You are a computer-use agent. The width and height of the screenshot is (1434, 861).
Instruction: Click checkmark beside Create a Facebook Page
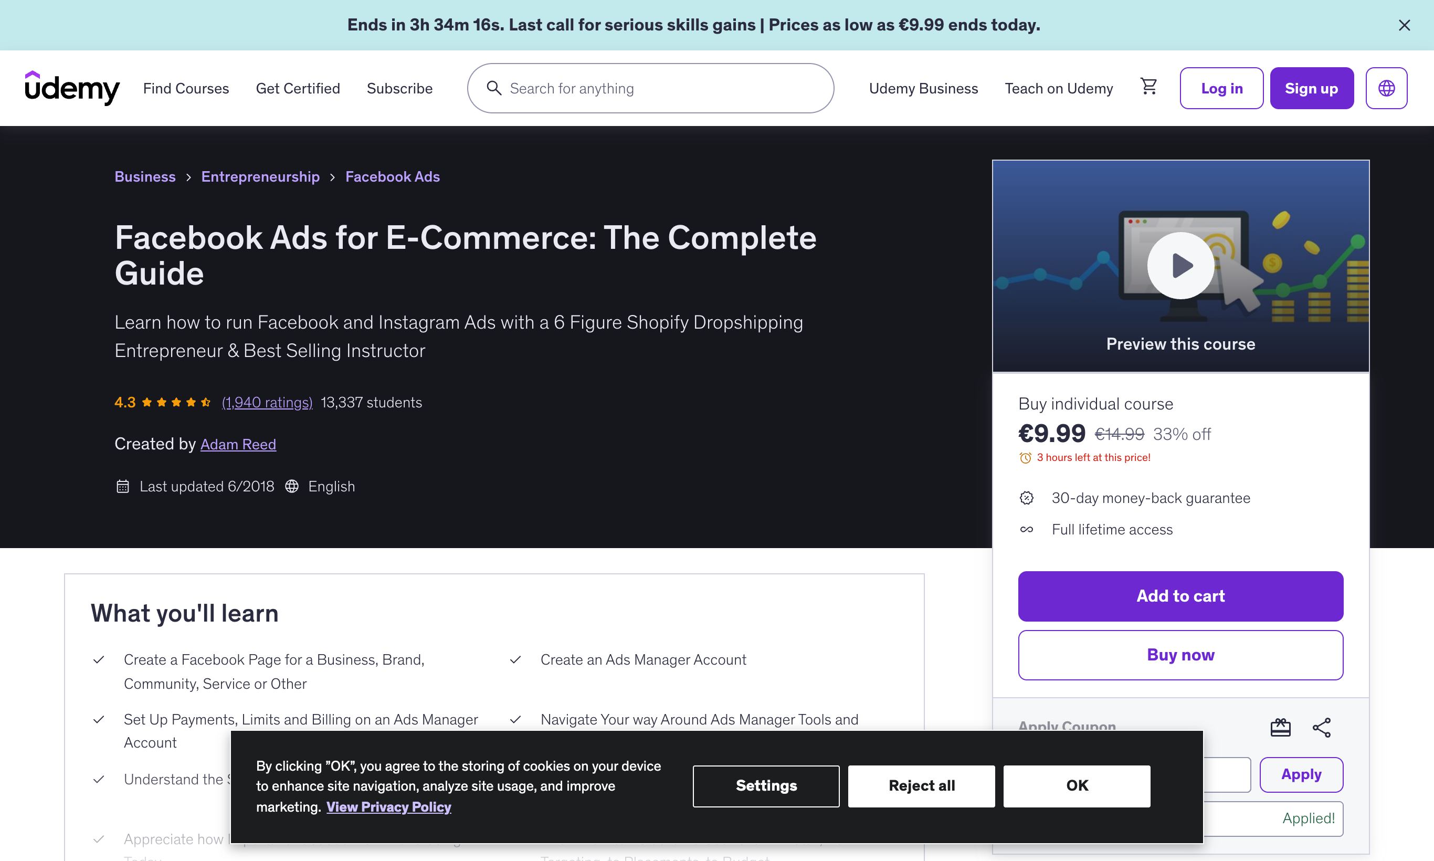99,660
